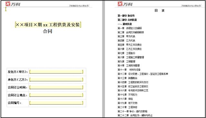Open the 第六章 乙方工作及责任 entry
206x118 pixels.
pos(130,49)
